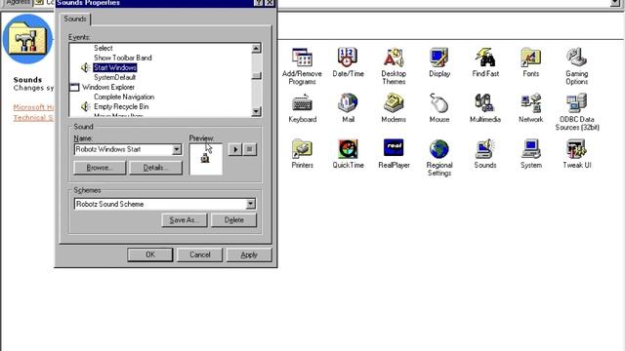
Task: Expand the Address bar dropdown arrow
Action: 615,3
